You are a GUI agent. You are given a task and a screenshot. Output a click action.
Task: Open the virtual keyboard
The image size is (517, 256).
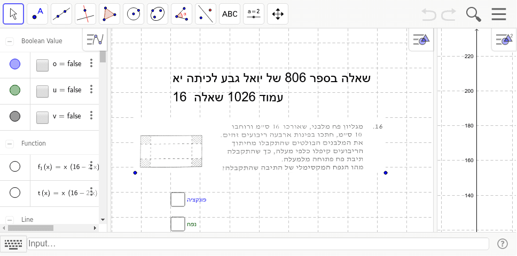coord(13,244)
